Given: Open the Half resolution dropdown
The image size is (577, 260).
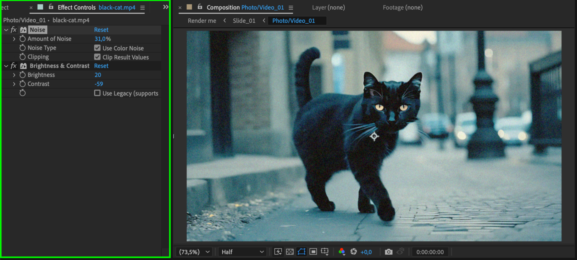Looking at the screenshot, I should 242,252.
